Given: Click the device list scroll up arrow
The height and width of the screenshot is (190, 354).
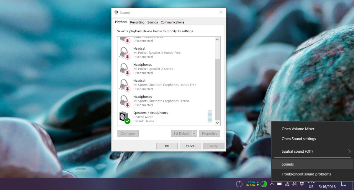Looking at the screenshot, I should pos(217,39).
